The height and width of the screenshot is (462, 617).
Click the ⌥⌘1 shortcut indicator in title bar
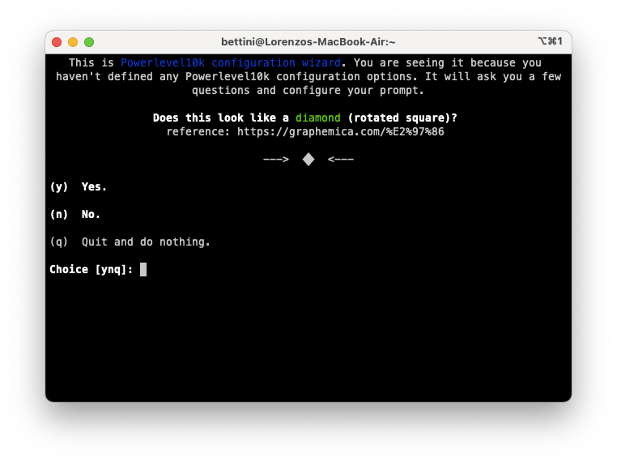550,41
